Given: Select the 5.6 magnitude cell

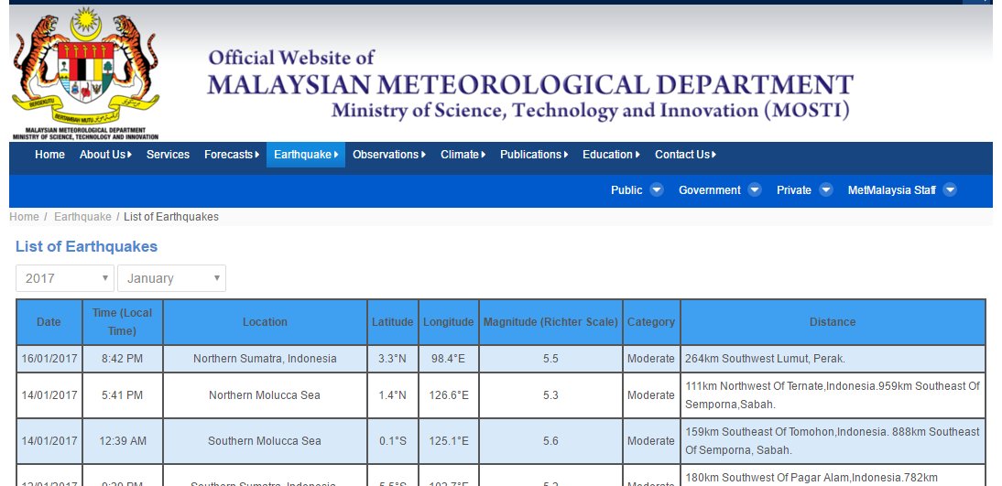Looking at the screenshot, I should tap(550, 441).
